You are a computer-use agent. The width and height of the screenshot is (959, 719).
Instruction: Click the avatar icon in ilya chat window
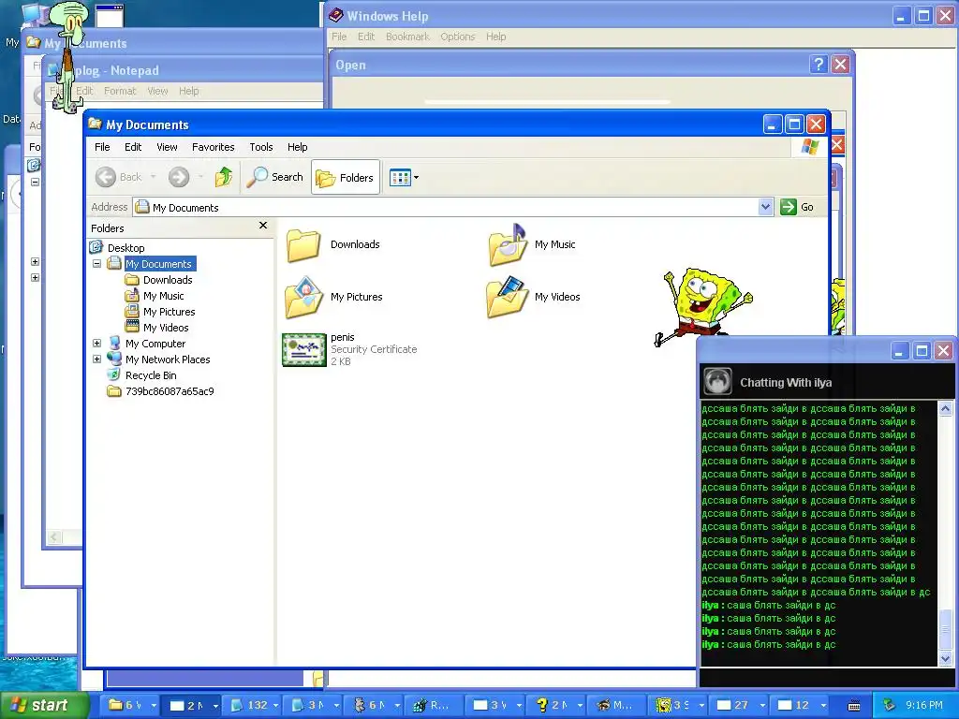coord(716,382)
